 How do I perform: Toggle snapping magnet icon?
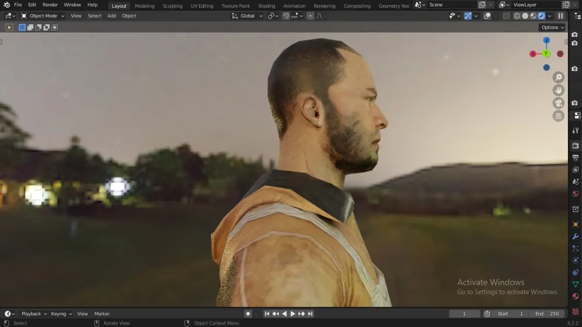click(x=286, y=16)
